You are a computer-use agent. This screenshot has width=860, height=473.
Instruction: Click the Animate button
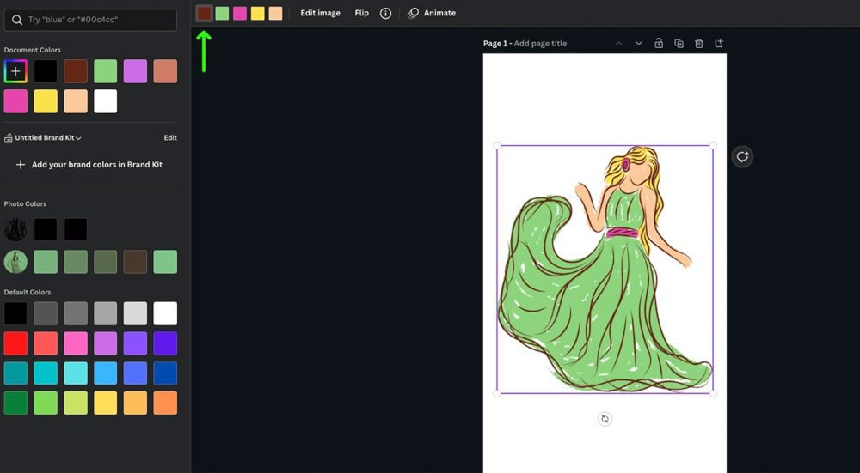click(432, 14)
